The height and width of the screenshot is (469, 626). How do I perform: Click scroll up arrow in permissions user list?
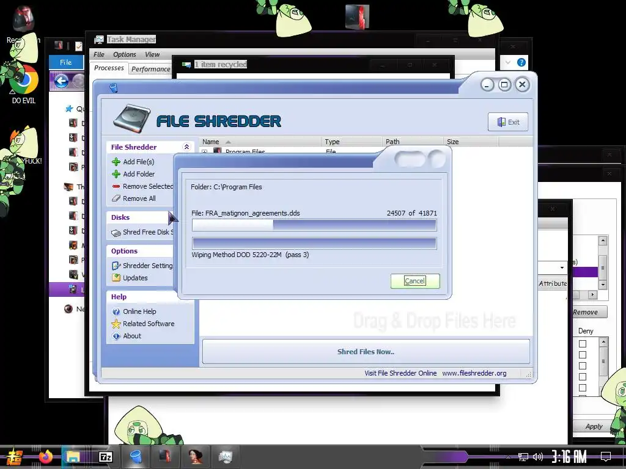(x=603, y=241)
